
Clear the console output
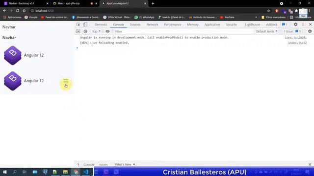pos(85,31)
